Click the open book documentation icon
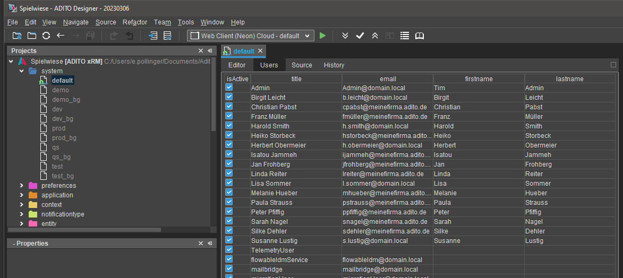The width and height of the screenshot is (623, 278). coord(420,36)
